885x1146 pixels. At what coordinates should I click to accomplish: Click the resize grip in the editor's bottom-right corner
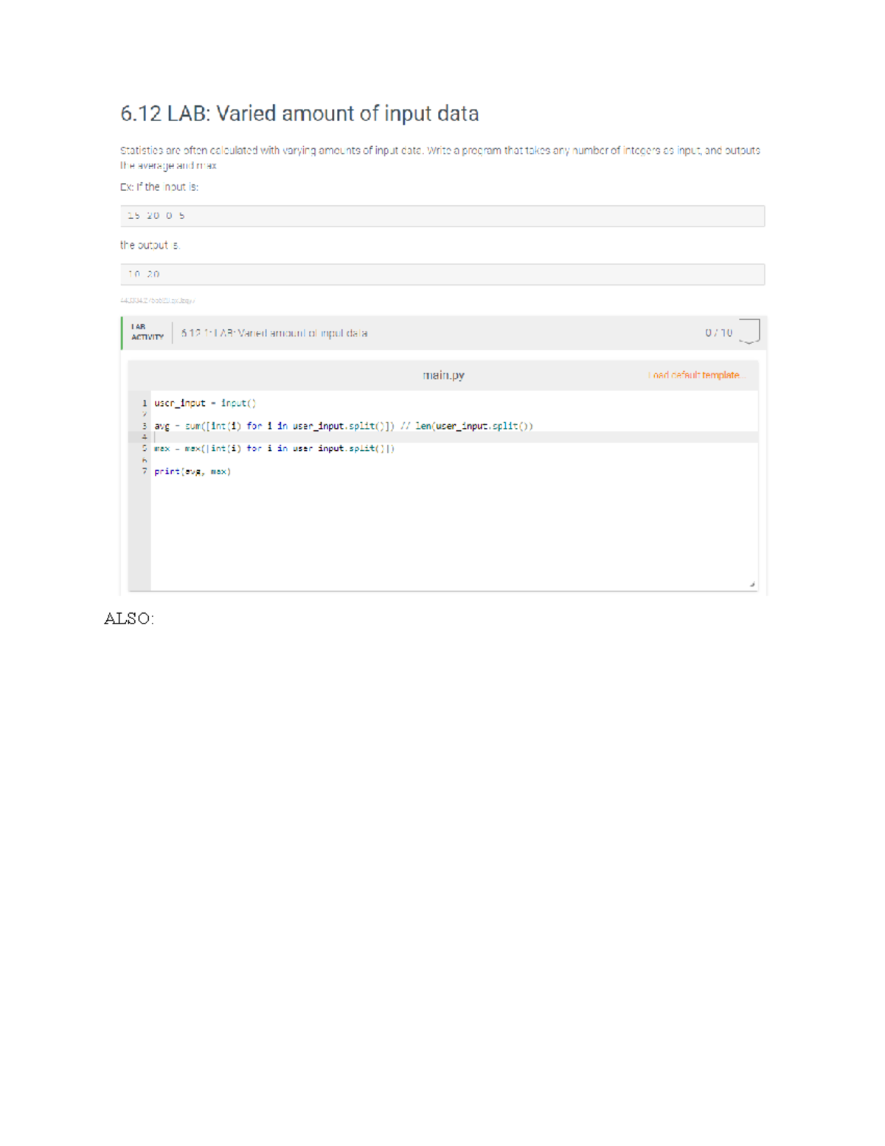click(x=752, y=584)
